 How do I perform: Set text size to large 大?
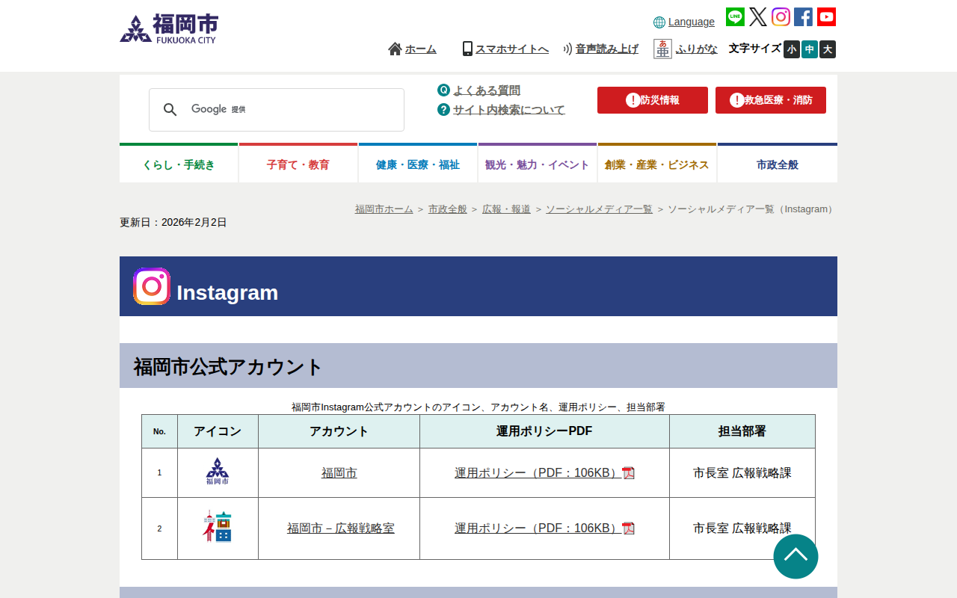(x=827, y=49)
